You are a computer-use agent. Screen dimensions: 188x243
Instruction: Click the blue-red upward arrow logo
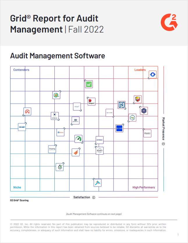tap(97, 183)
